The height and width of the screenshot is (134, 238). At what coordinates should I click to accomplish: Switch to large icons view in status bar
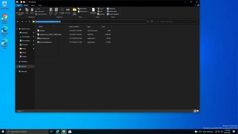coord(197,111)
